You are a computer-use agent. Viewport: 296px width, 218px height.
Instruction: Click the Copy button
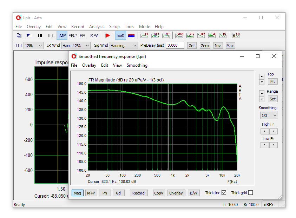(x=159, y=193)
